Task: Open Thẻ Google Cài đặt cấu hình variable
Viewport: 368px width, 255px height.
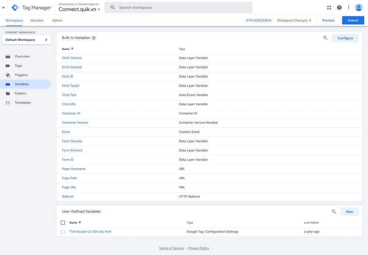Action: 91,231
